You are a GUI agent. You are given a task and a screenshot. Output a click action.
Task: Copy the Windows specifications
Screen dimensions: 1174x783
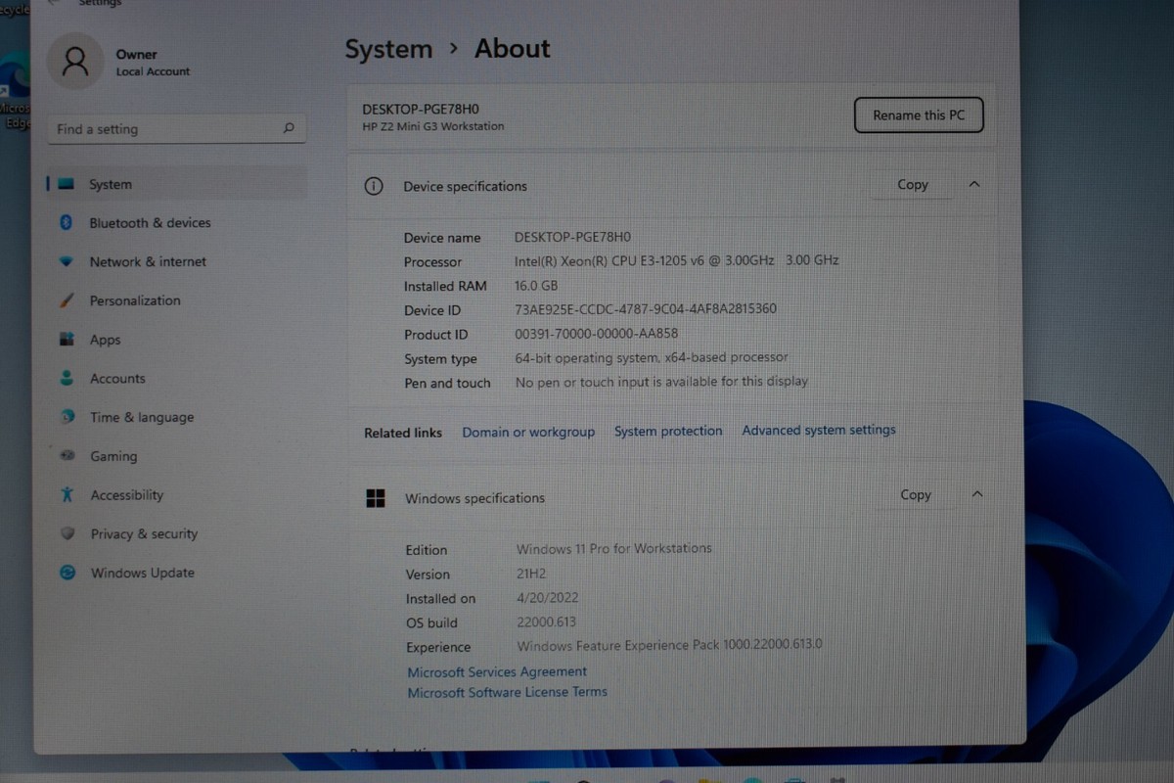[x=915, y=494]
